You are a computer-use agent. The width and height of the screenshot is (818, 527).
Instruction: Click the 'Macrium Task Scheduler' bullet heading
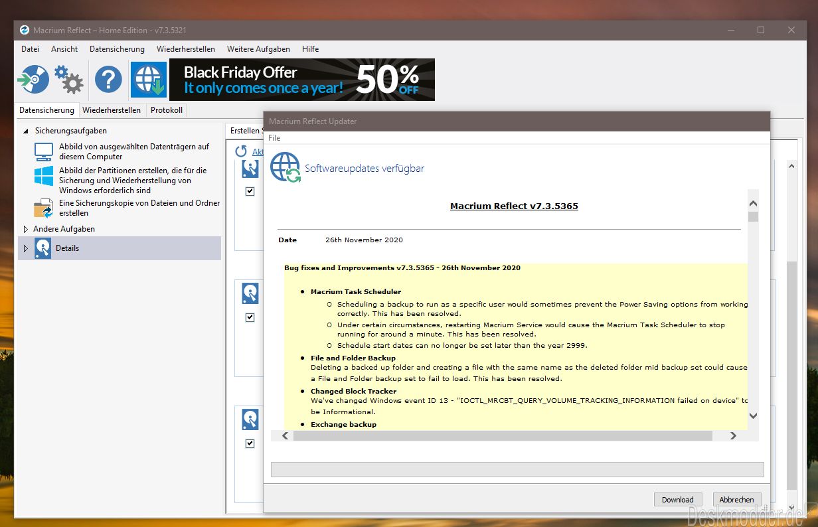coord(356,291)
